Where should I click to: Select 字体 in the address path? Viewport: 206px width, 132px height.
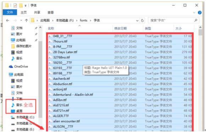[97, 20]
